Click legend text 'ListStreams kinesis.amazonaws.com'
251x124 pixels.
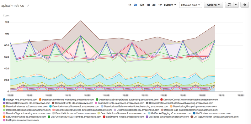tap(125, 117)
